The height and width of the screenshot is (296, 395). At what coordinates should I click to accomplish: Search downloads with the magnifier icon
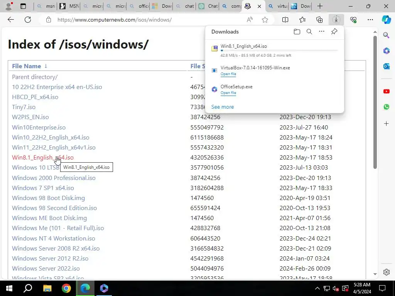[309, 32]
